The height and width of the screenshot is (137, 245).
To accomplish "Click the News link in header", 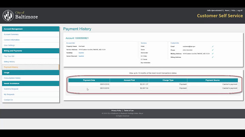I will [227, 11].
